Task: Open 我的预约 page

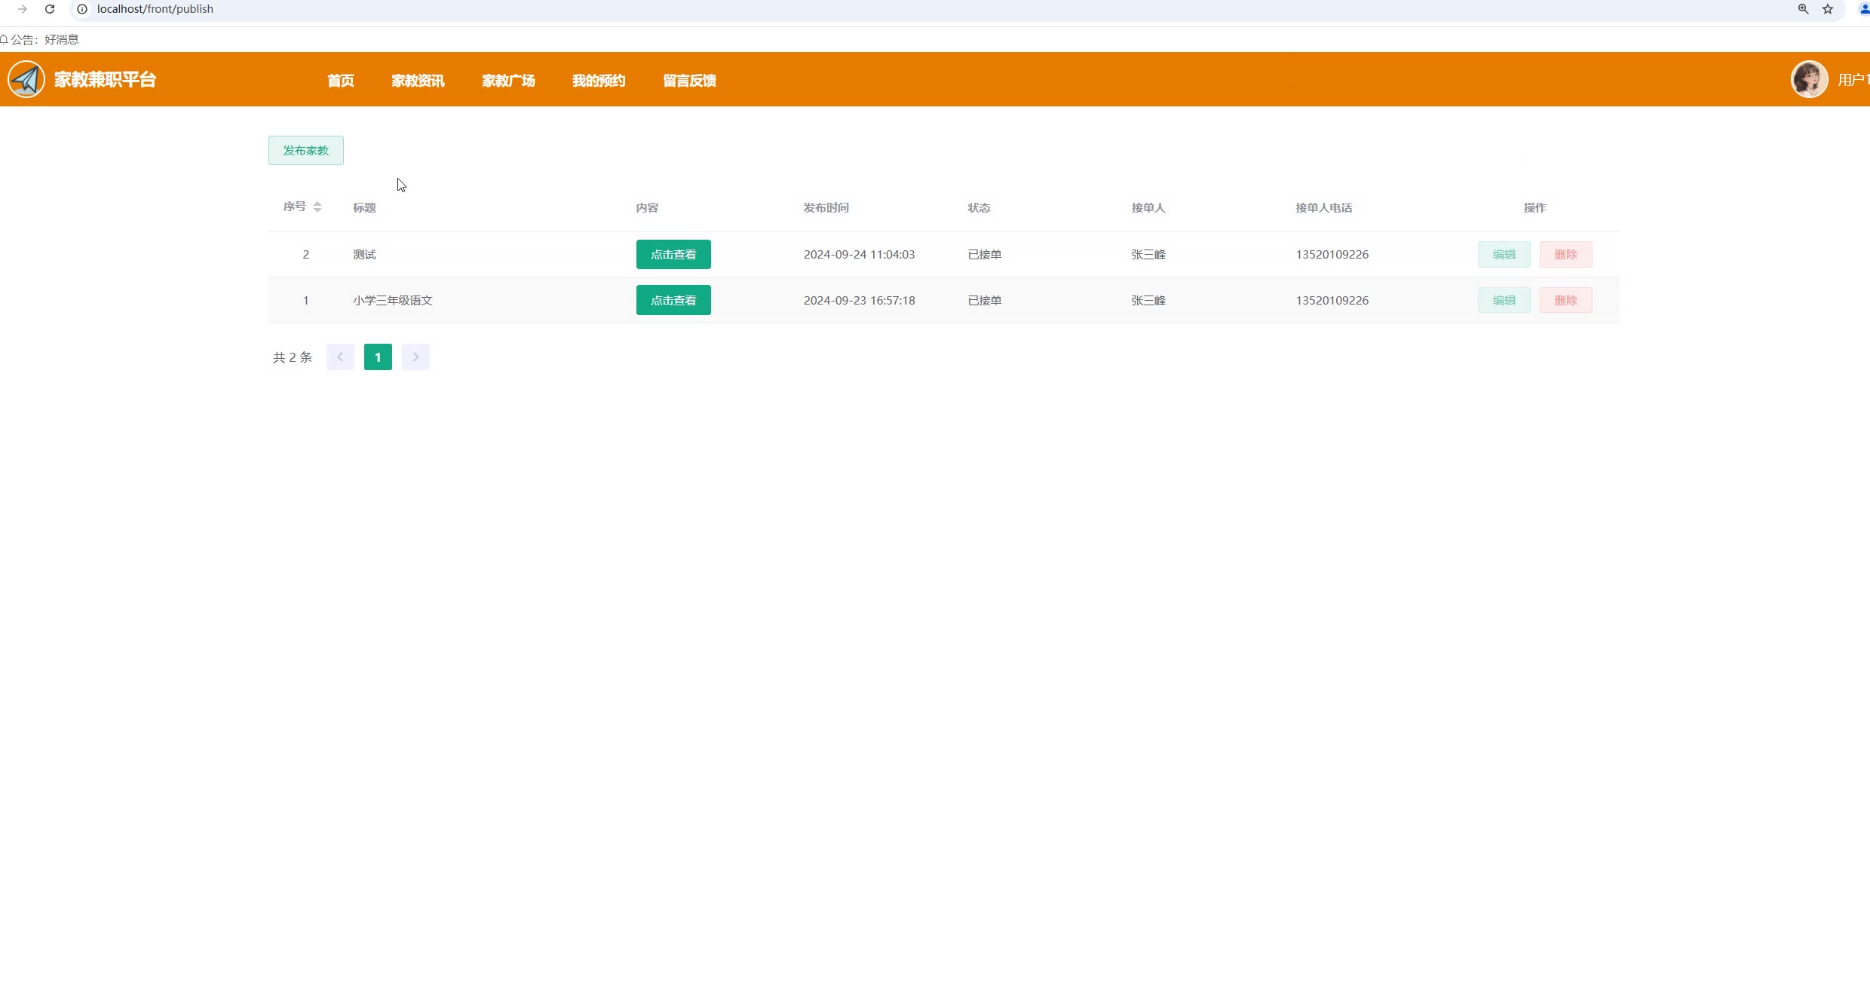Action: (x=599, y=81)
